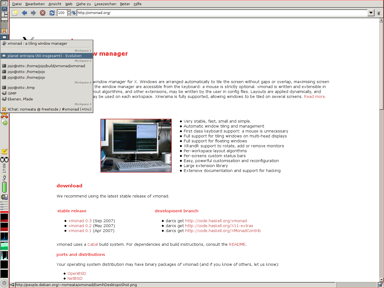Open the Lesezeichen menu
This screenshot has width=384, height=288.
coord(105,4)
